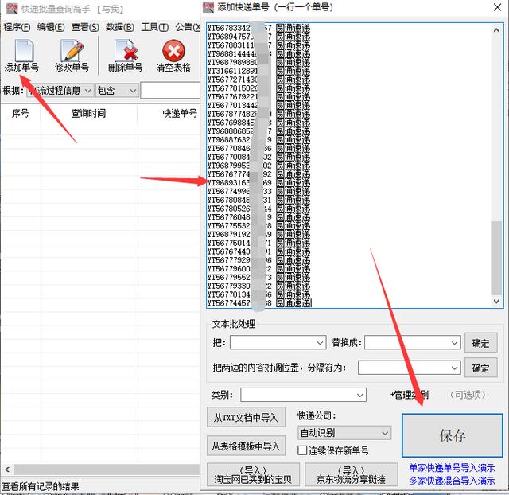The width and height of the screenshot is (509, 495).
Task: Open the 多家快递混合导入演示 link
Action: pyautogui.click(x=452, y=481)
